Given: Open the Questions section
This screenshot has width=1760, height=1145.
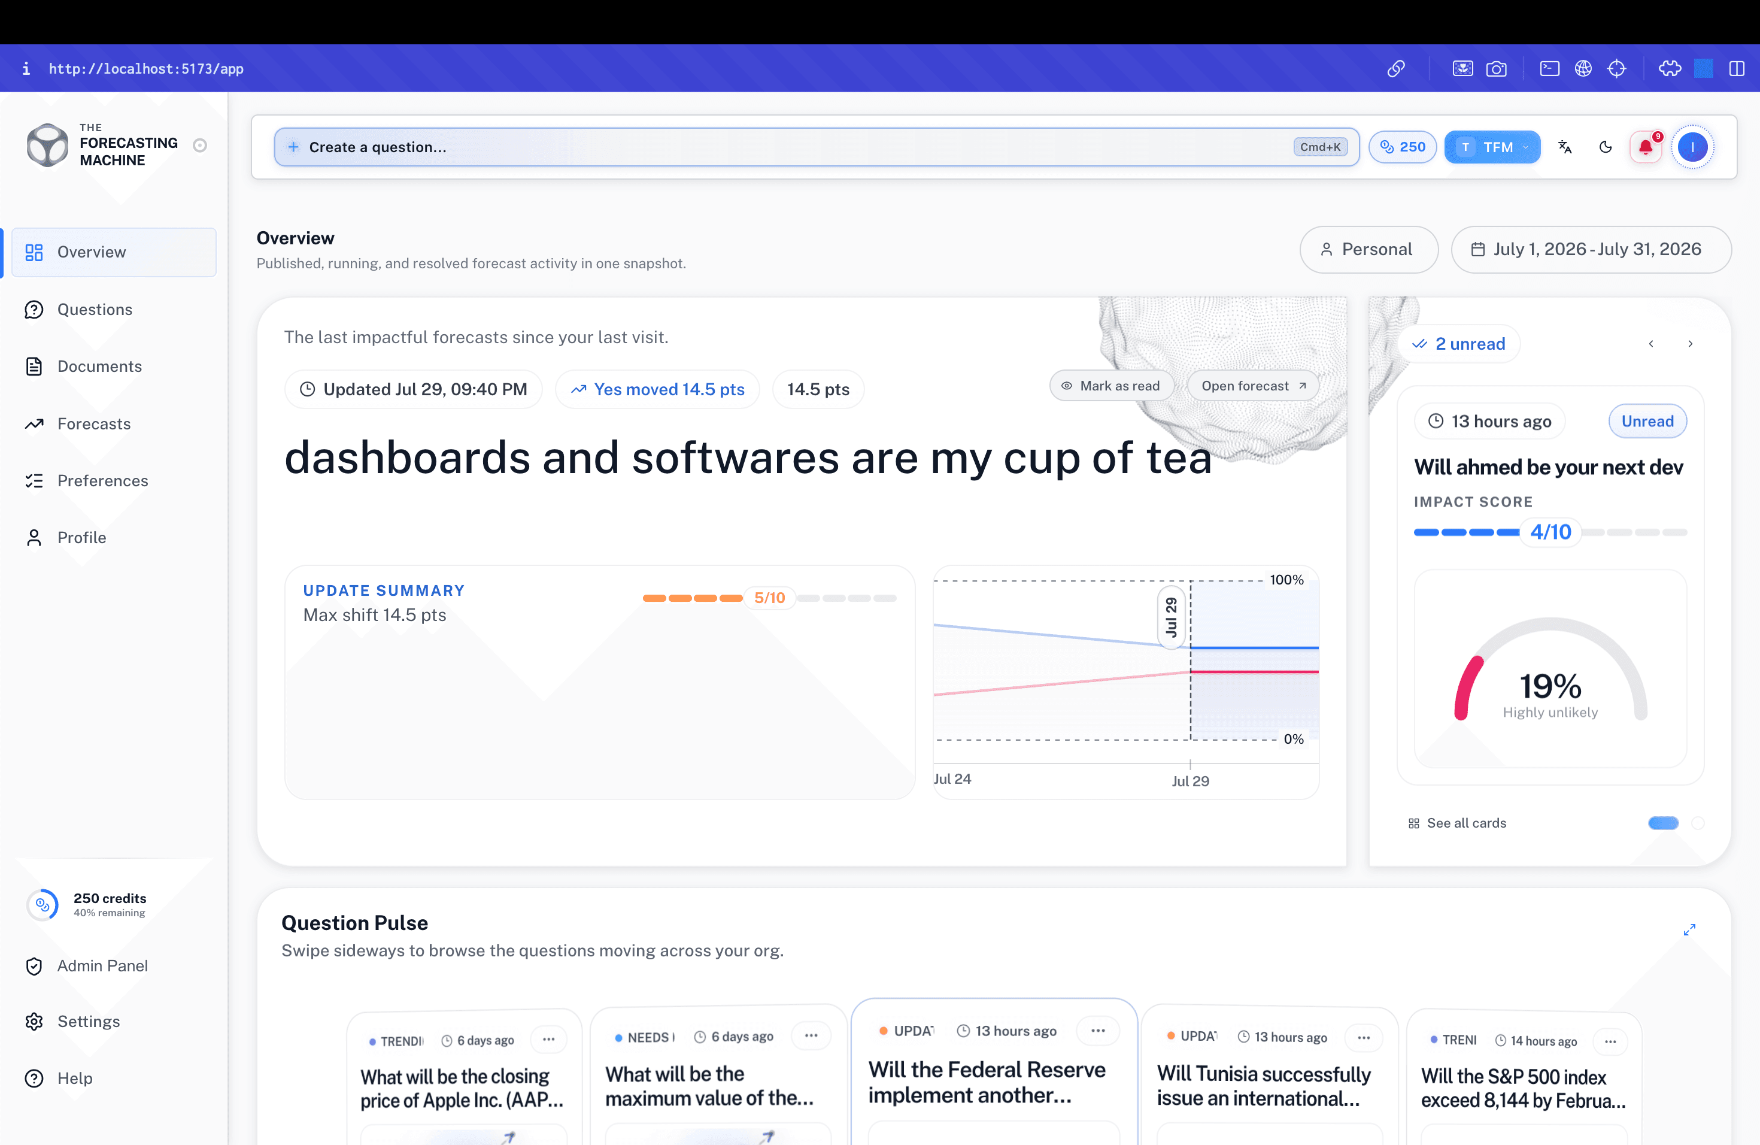Looking at the screenshot, I should tap(114, 309).
